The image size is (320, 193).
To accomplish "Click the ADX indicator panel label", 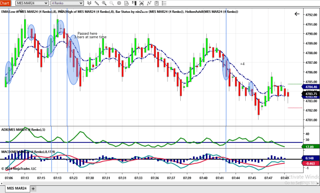I will tap(23, 130).
